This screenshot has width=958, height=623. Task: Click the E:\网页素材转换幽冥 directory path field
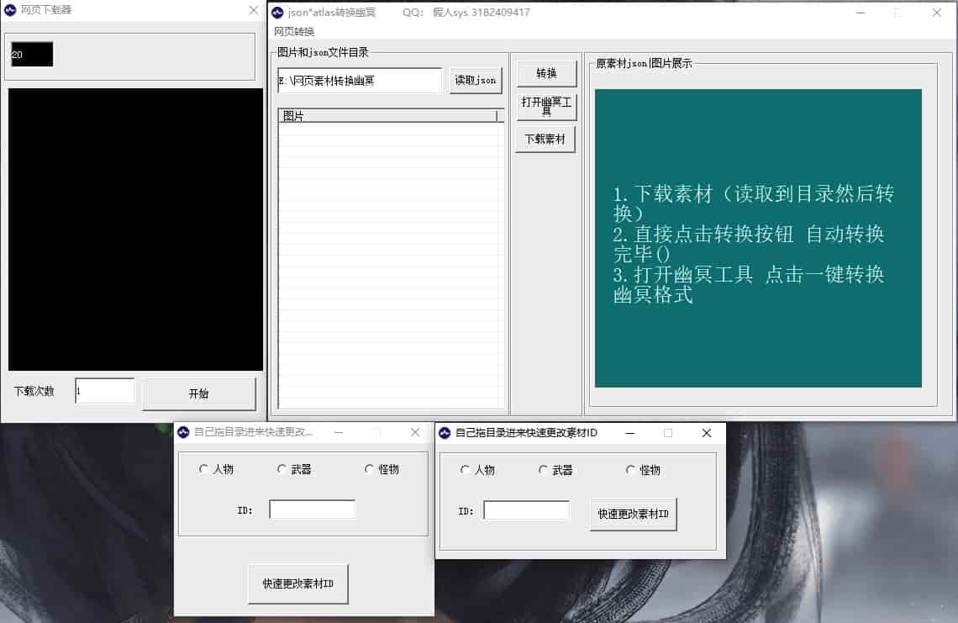(359, 81)
